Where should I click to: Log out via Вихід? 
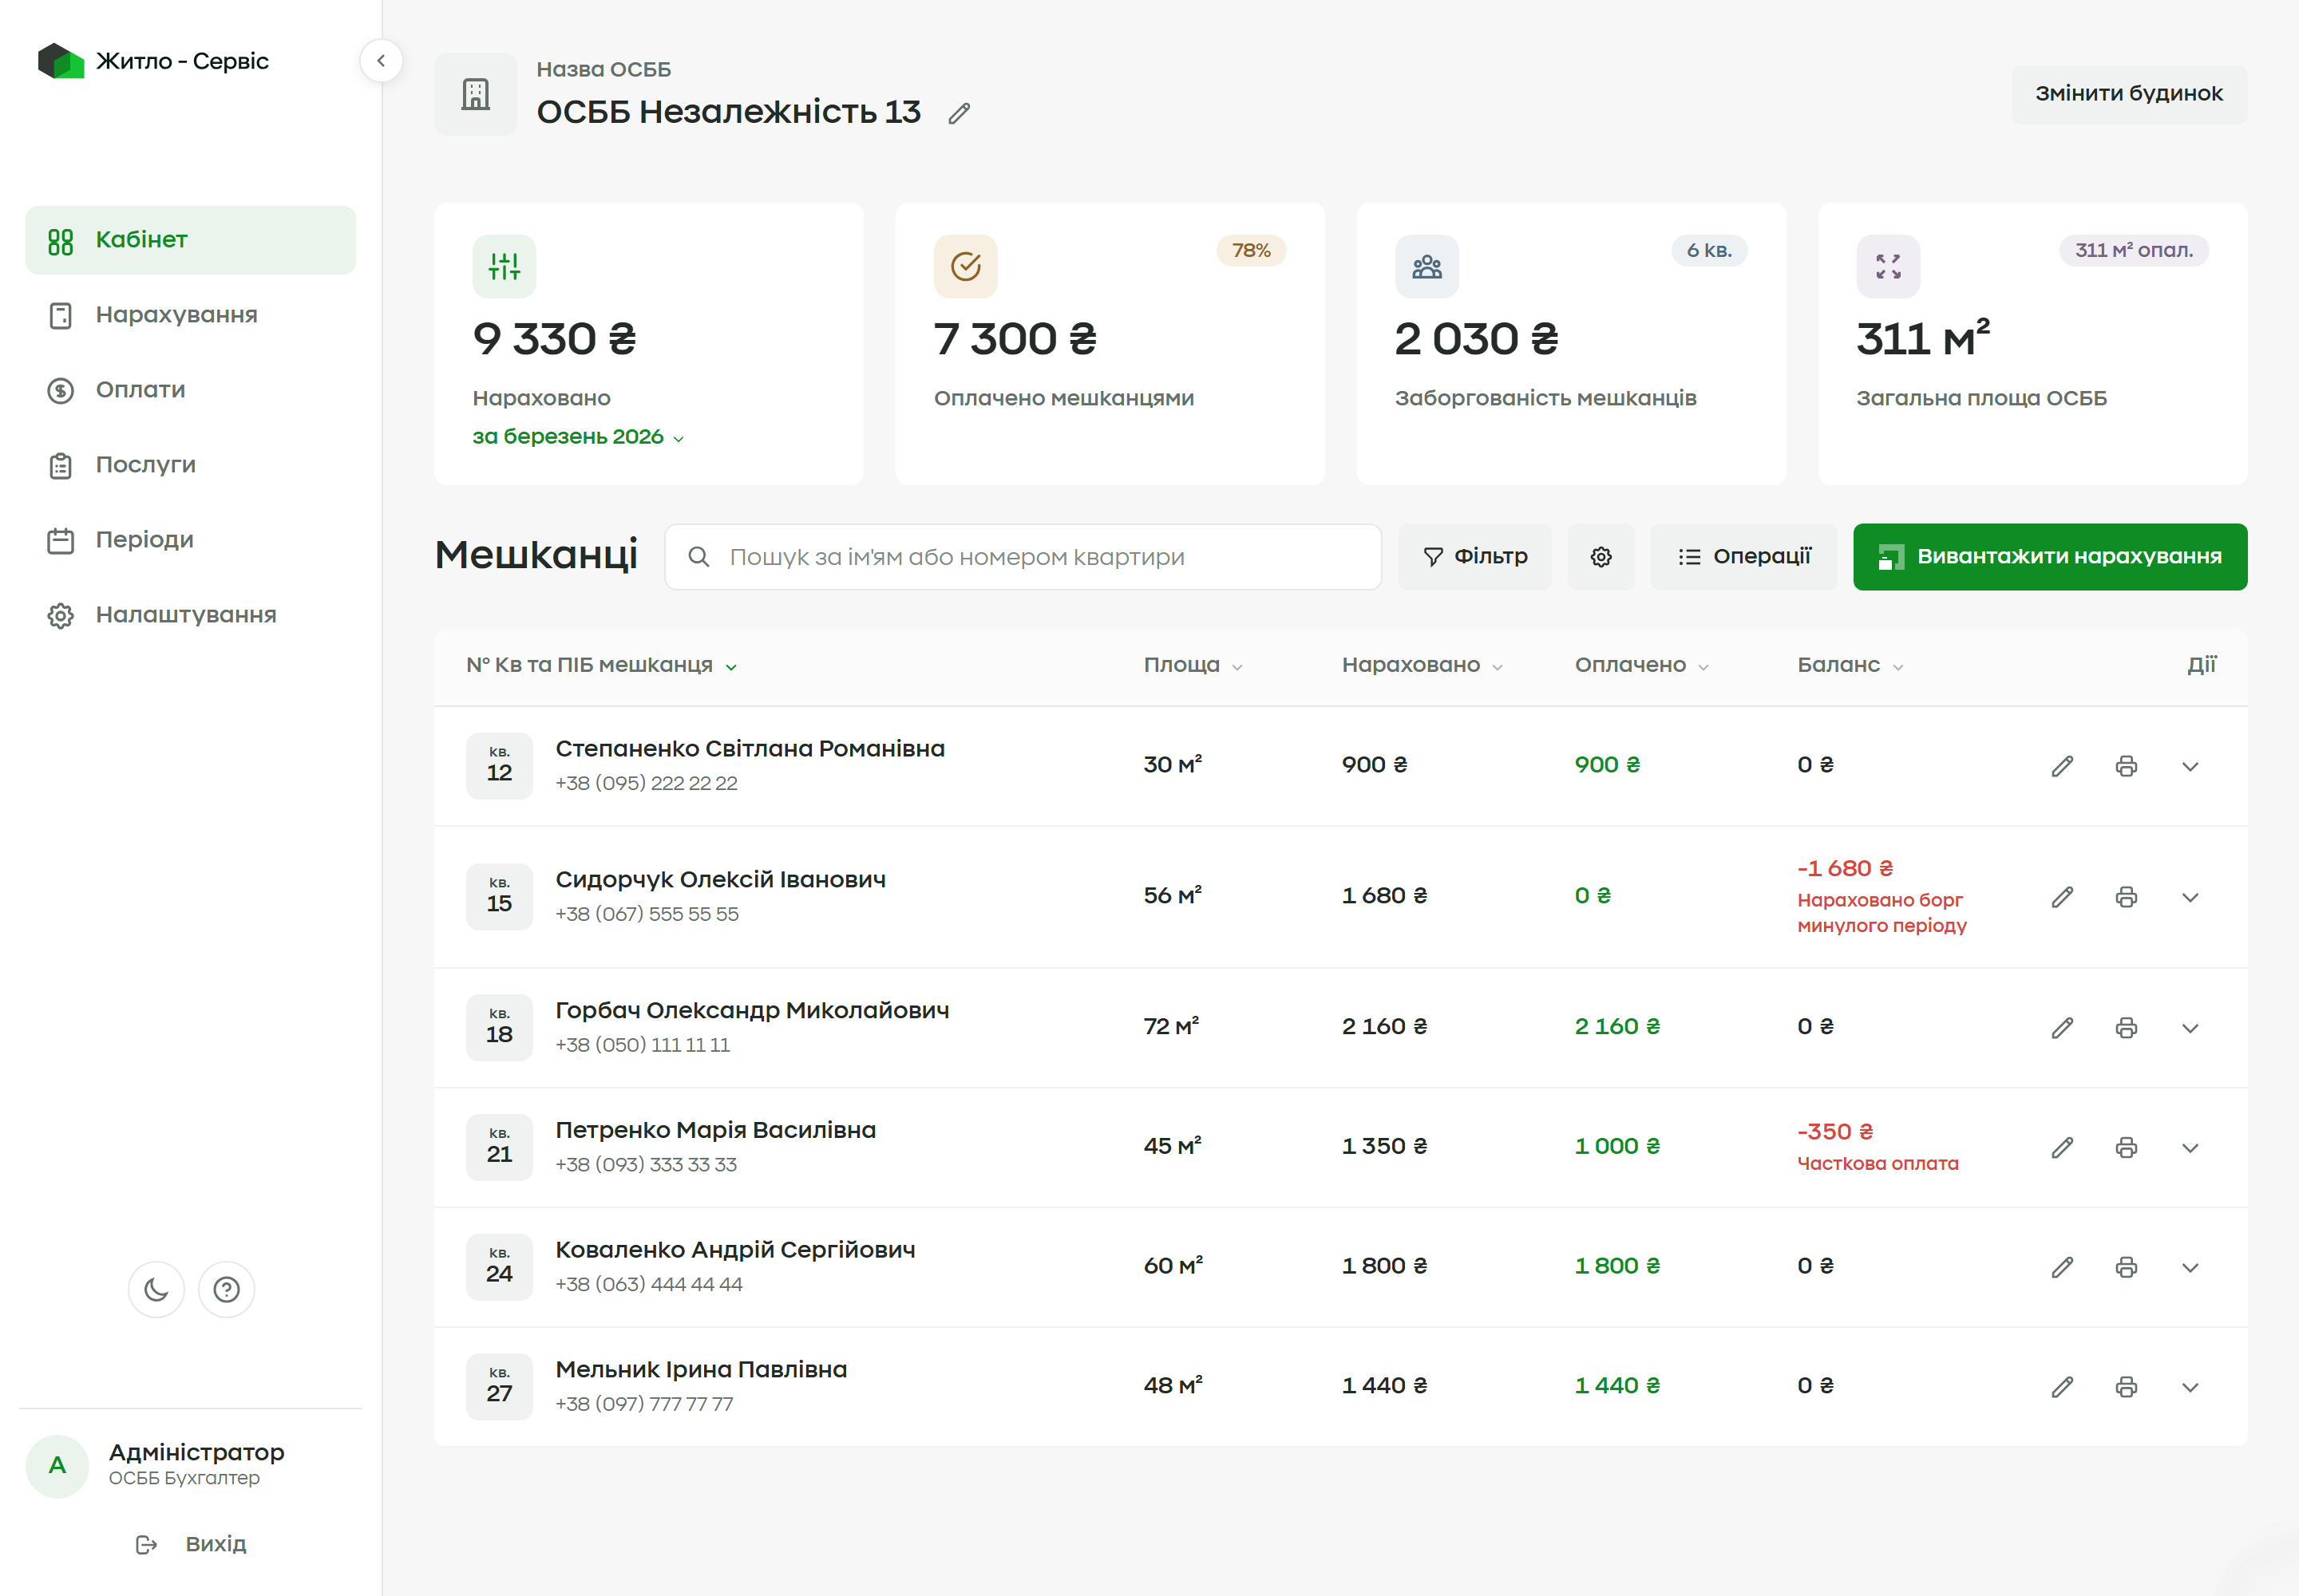click(190, 1545)
